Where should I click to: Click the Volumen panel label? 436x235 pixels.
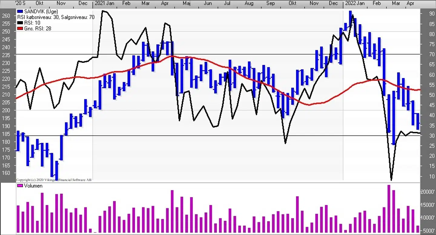33,186
